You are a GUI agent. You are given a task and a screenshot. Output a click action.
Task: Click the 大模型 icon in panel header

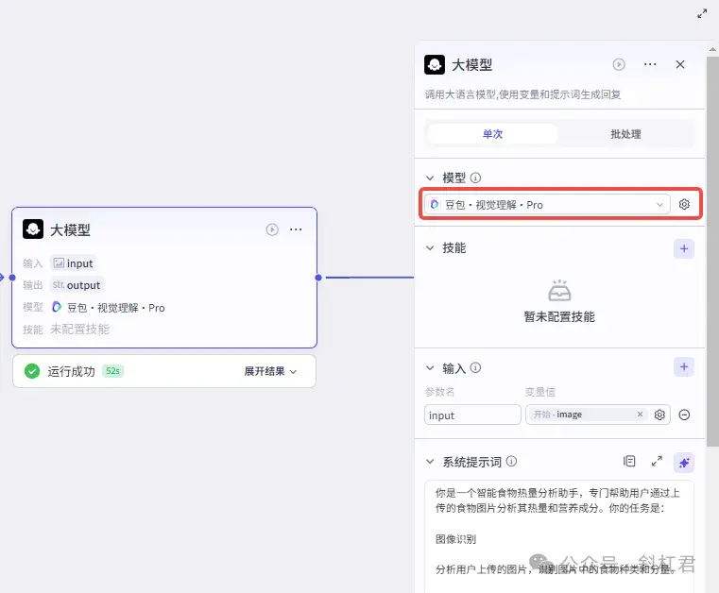(x=435, y=64)
